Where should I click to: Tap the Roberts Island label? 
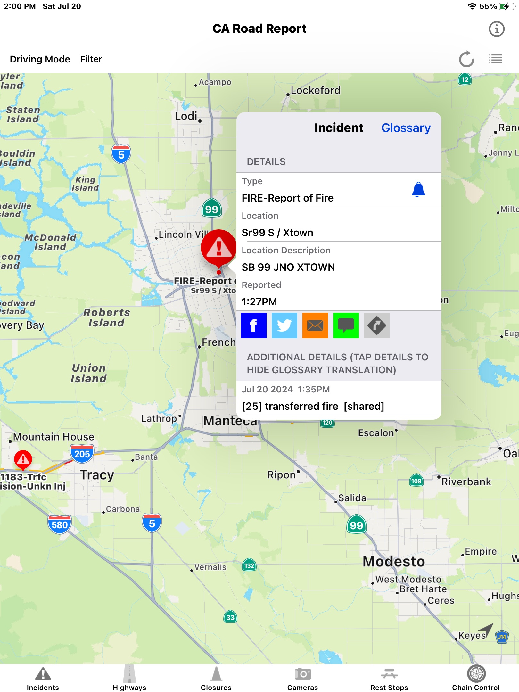pos(107,317)
